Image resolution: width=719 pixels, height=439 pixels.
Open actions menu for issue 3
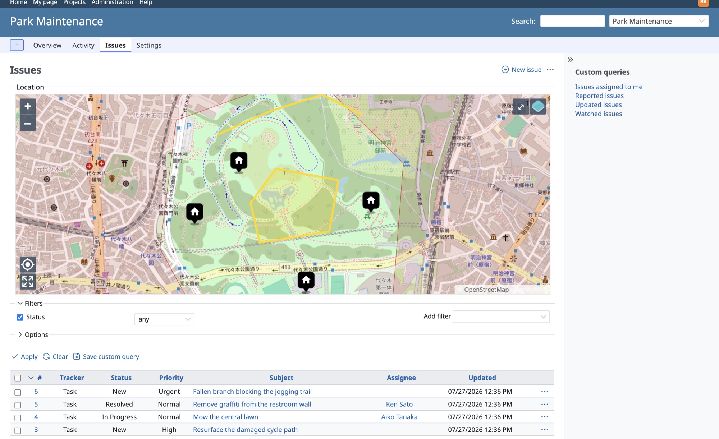pos(545,430)
